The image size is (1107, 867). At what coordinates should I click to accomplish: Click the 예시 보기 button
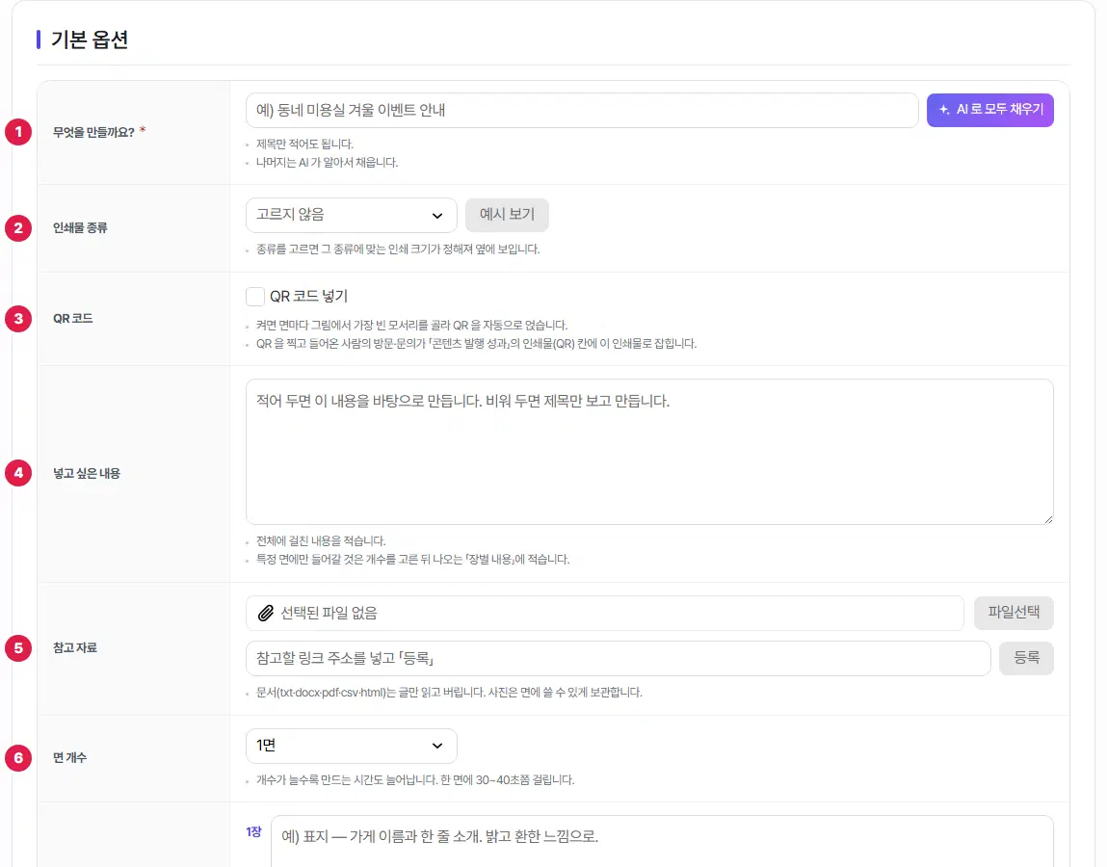point(507,215)
